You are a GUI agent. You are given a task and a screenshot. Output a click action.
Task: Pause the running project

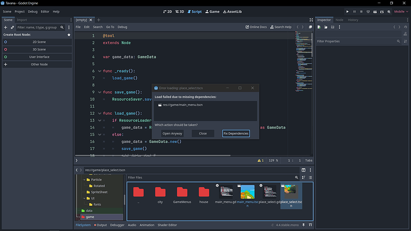(x=354, y=11)
